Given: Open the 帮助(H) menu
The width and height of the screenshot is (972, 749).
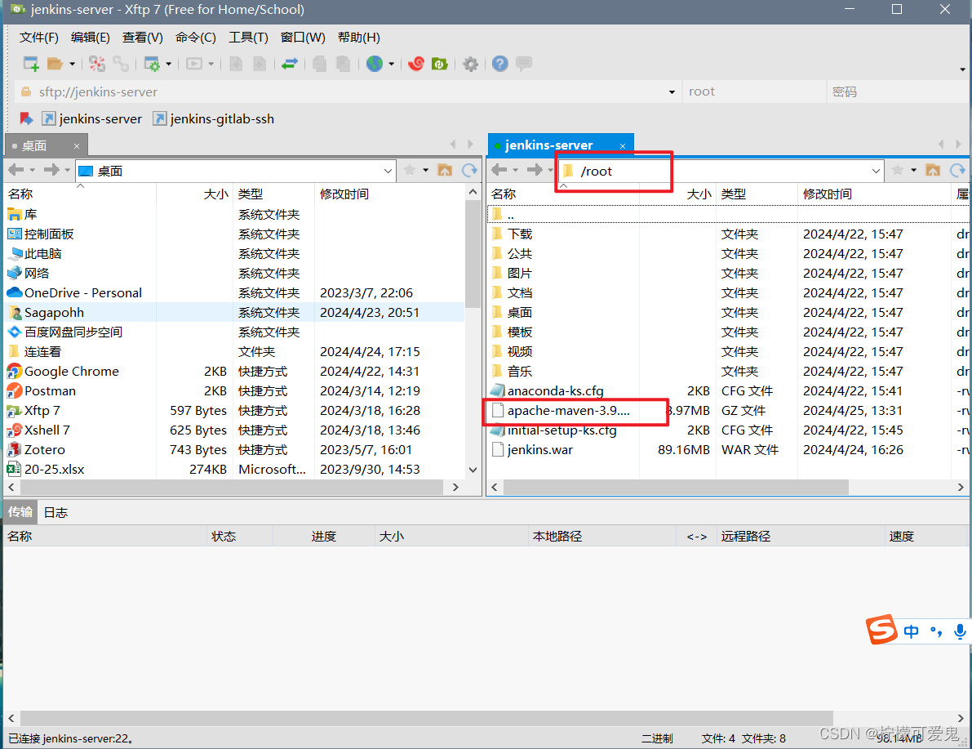Looking at the screenshot, I should [x=359, y=38].
